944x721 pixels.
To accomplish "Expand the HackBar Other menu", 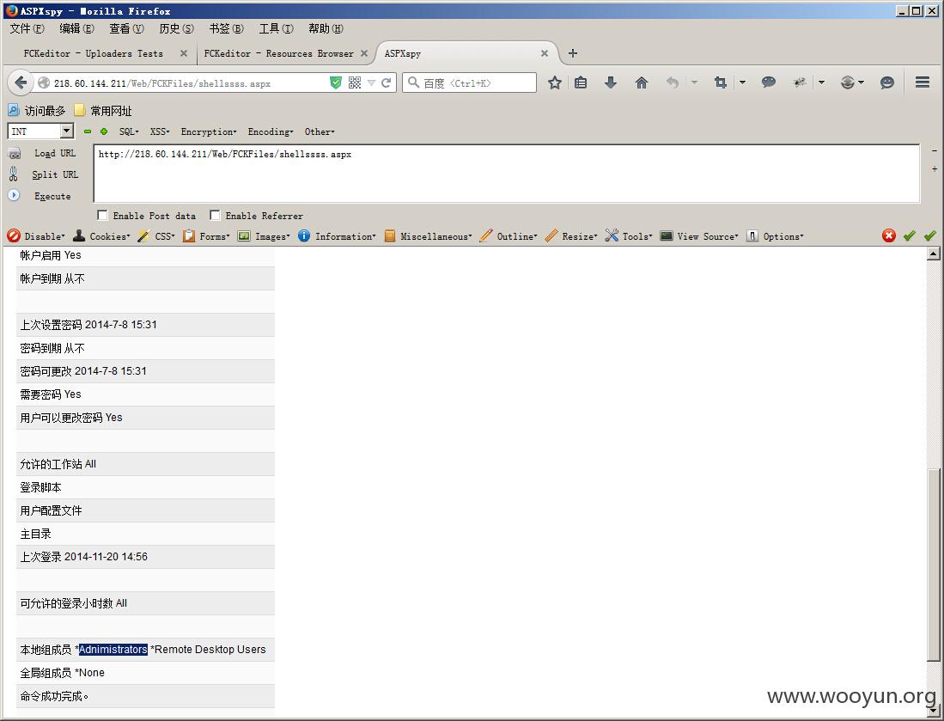I will [x=319, y=131].
